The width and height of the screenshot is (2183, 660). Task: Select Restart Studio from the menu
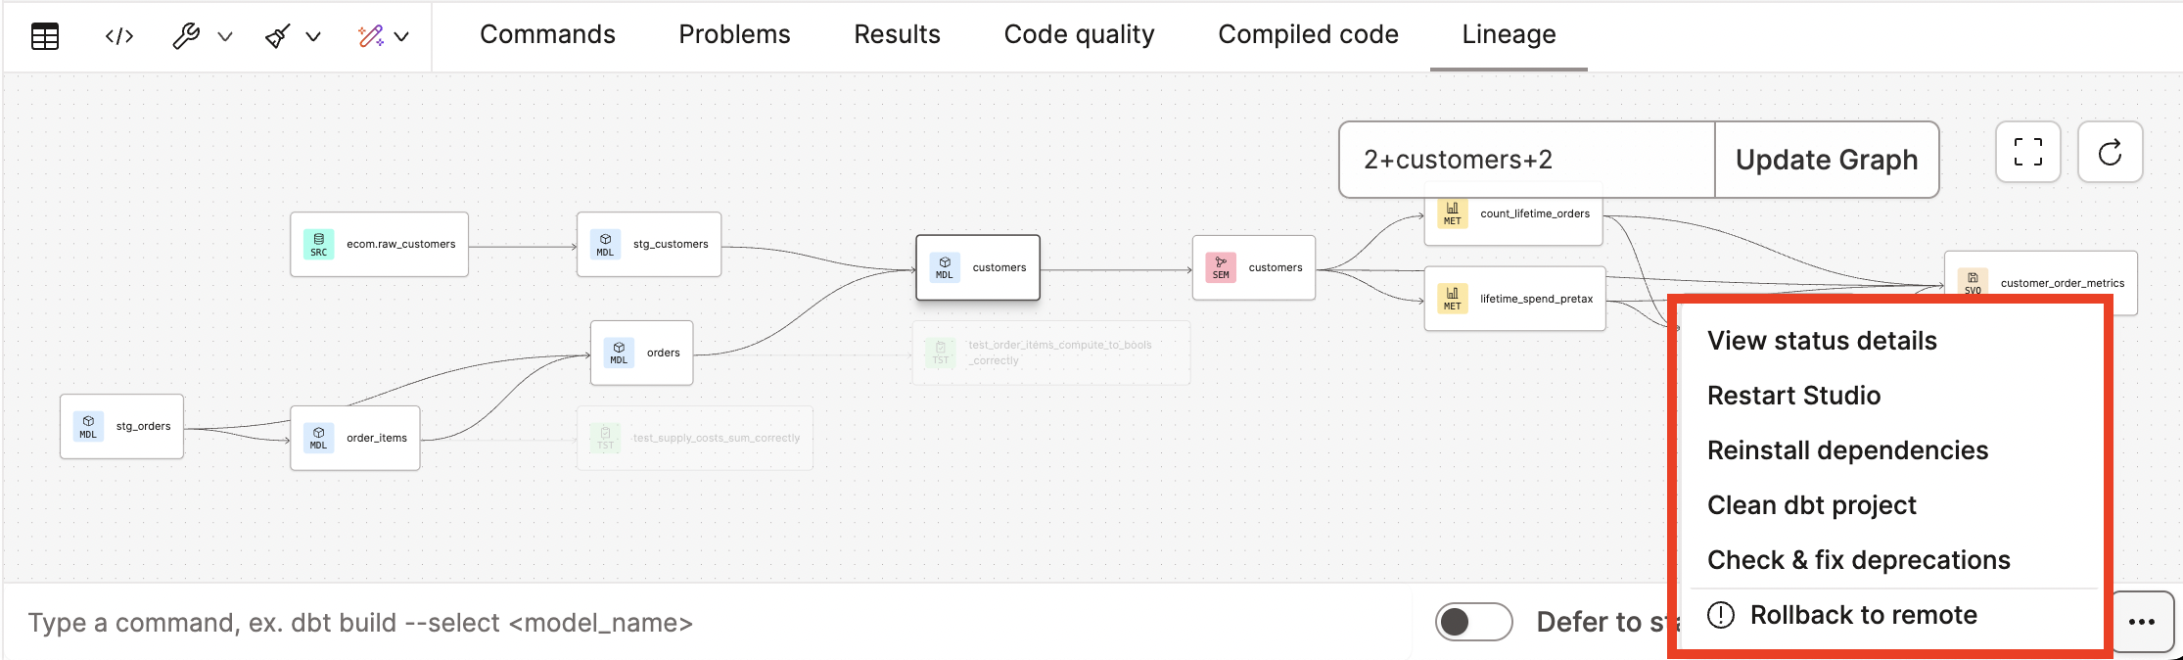pyautogui.click(x=1793, y=396)
